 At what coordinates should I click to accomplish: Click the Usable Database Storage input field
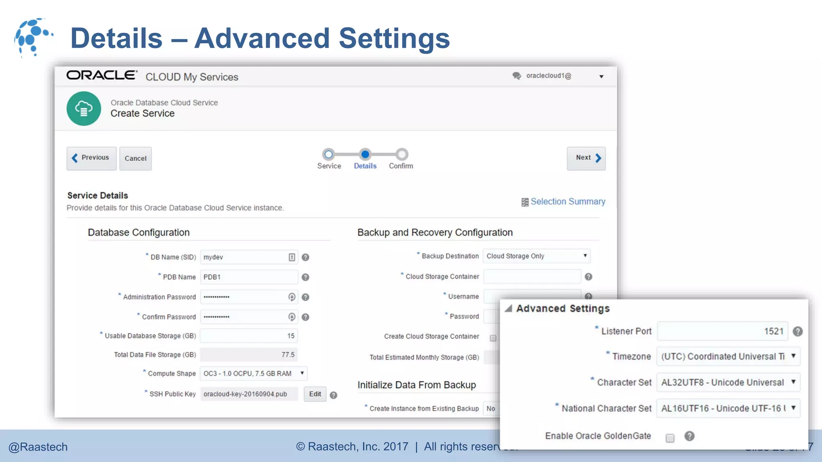249,336
